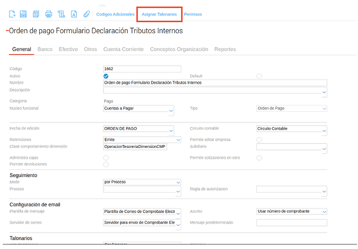This screenshot has width=358, height=249.
Task: Click the Mensaje predeterminado input field
Action: [291, 223]
